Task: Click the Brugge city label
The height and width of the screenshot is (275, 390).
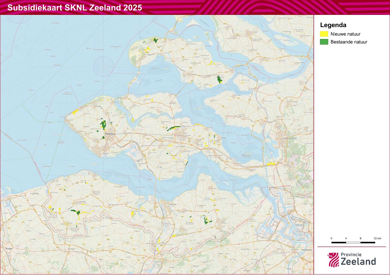Action: point(9,248)
